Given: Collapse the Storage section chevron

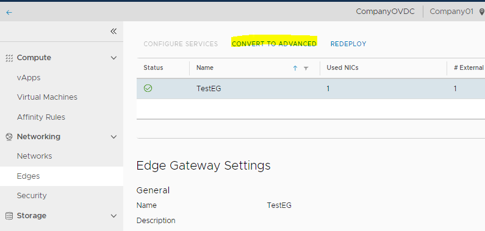Looking at the screenshot, I should click(114, 216).
